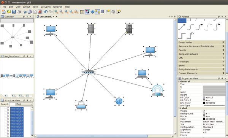Toggle the grid display button
Screen dimensions: 228x138
[x=102, y=12]
